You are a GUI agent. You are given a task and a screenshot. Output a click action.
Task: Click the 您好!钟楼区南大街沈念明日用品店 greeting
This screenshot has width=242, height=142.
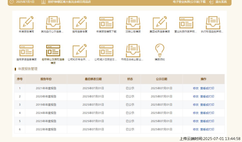(69, 2)
